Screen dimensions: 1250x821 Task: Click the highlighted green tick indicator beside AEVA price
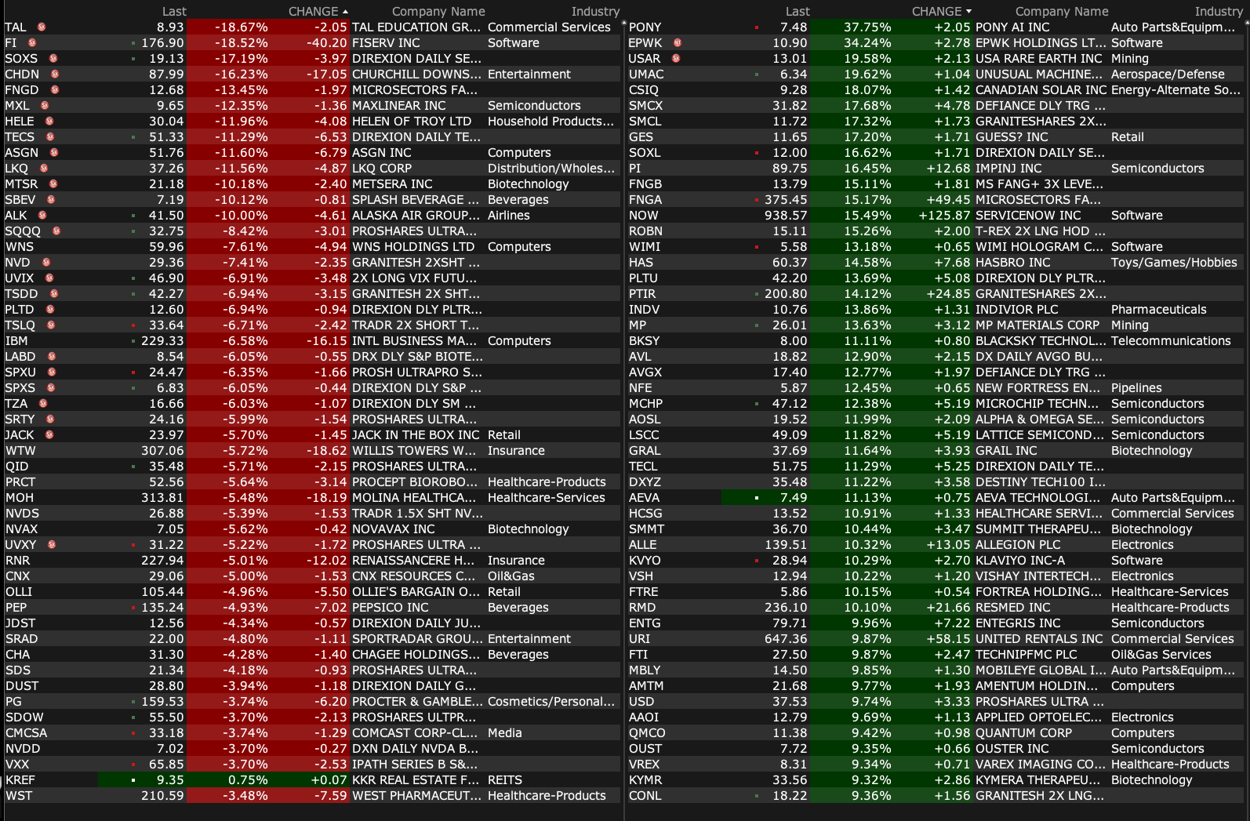[757, 497]
